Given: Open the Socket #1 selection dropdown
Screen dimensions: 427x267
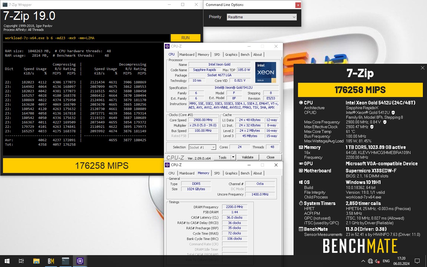Looking at the screenshot, I should click(x=202, y=147).
